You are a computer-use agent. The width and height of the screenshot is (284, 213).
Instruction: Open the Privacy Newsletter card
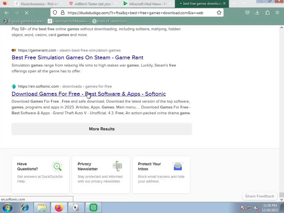[x=101, y=175]
